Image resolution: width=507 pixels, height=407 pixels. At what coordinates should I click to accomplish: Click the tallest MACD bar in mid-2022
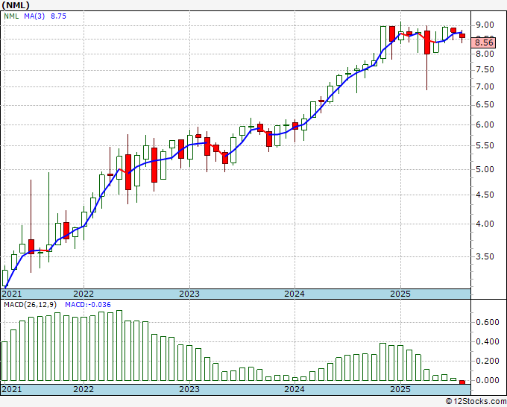pyautogui.click(x=119, y=346)
